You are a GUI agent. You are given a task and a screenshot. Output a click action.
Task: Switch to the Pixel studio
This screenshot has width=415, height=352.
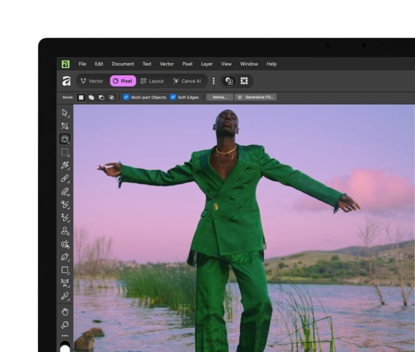(123, 81)
